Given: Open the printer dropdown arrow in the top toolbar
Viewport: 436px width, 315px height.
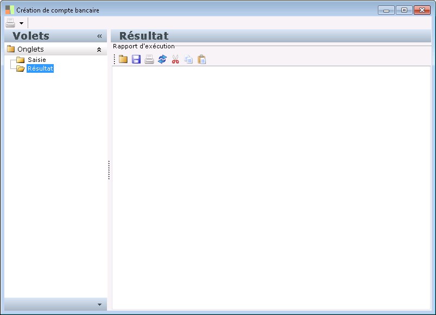Looking at the screenshot, I should (x=21, y=23).
